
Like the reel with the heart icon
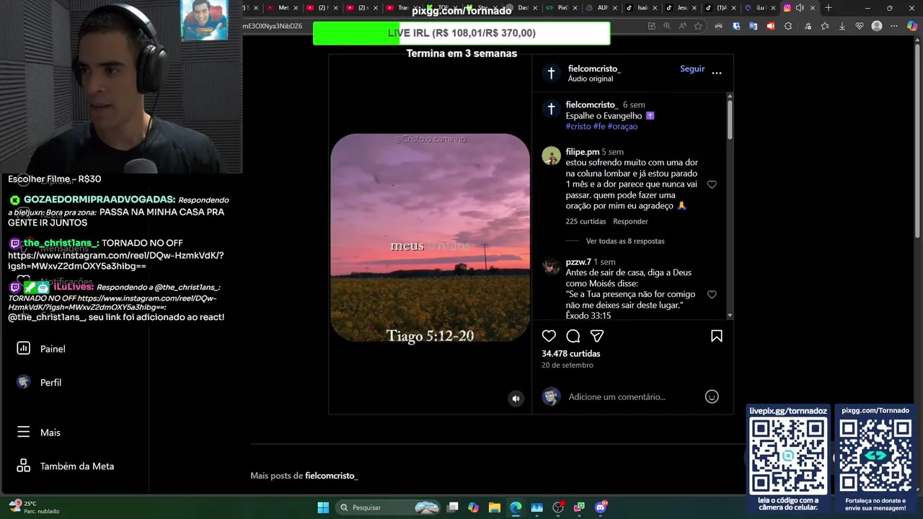(549, 336)
